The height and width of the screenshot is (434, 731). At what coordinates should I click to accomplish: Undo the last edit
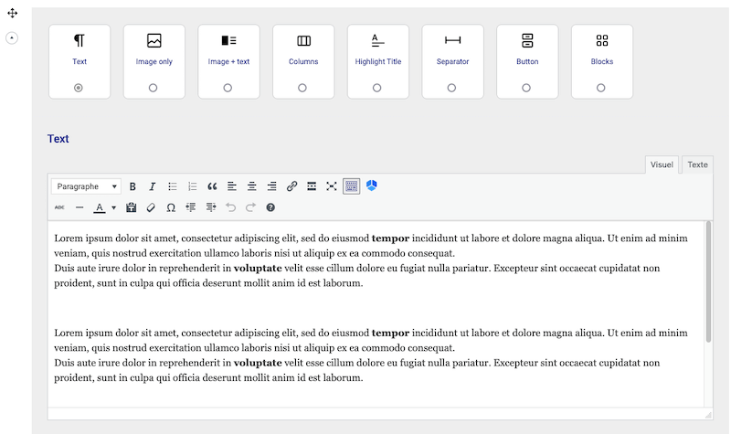(231, 207)
